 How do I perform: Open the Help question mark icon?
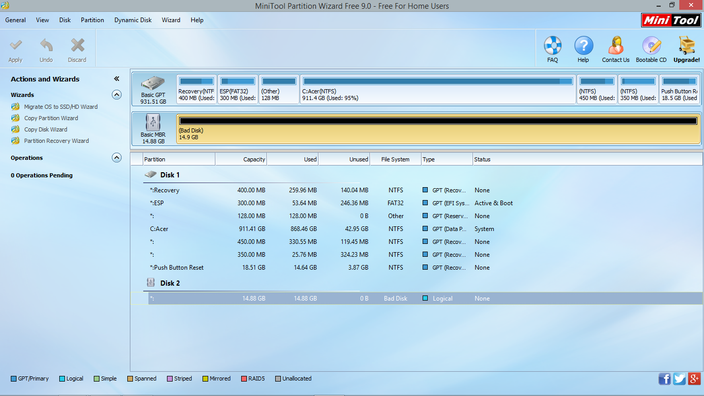[x=583, y=45]
